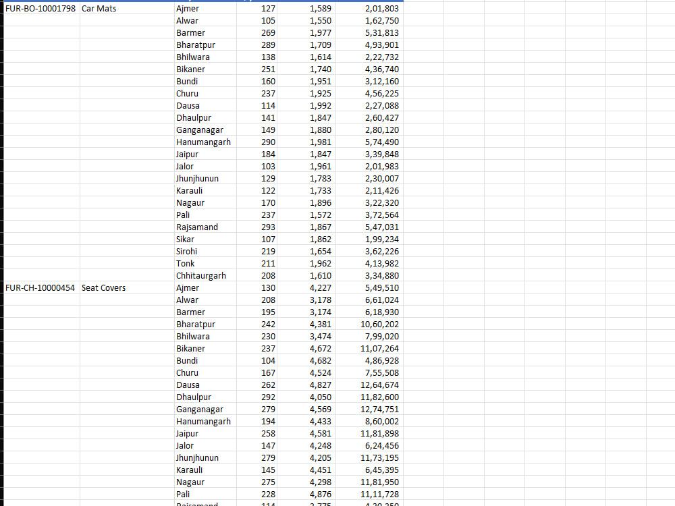Viewport: 675px width, 506px height.
Task: Select Bhilwara with 230 units
Action: coord(205,337)
